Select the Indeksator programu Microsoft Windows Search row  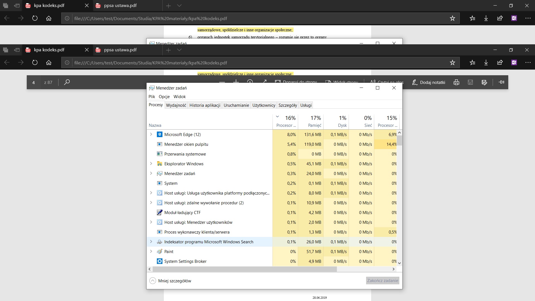coord(209,242)
